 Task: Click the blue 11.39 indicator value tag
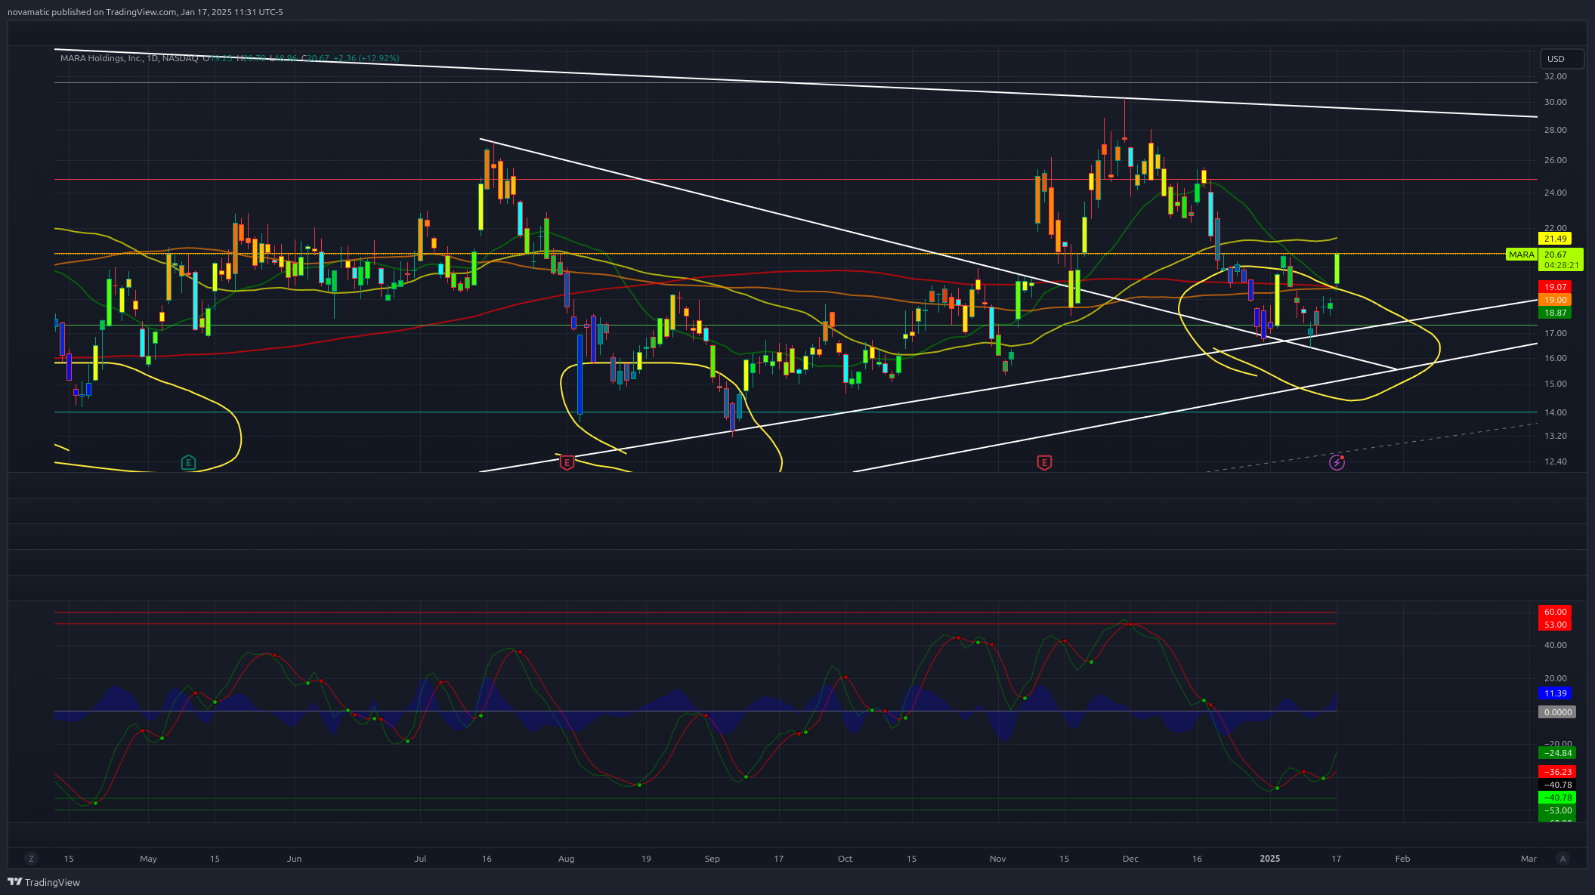coord(1555,693)
